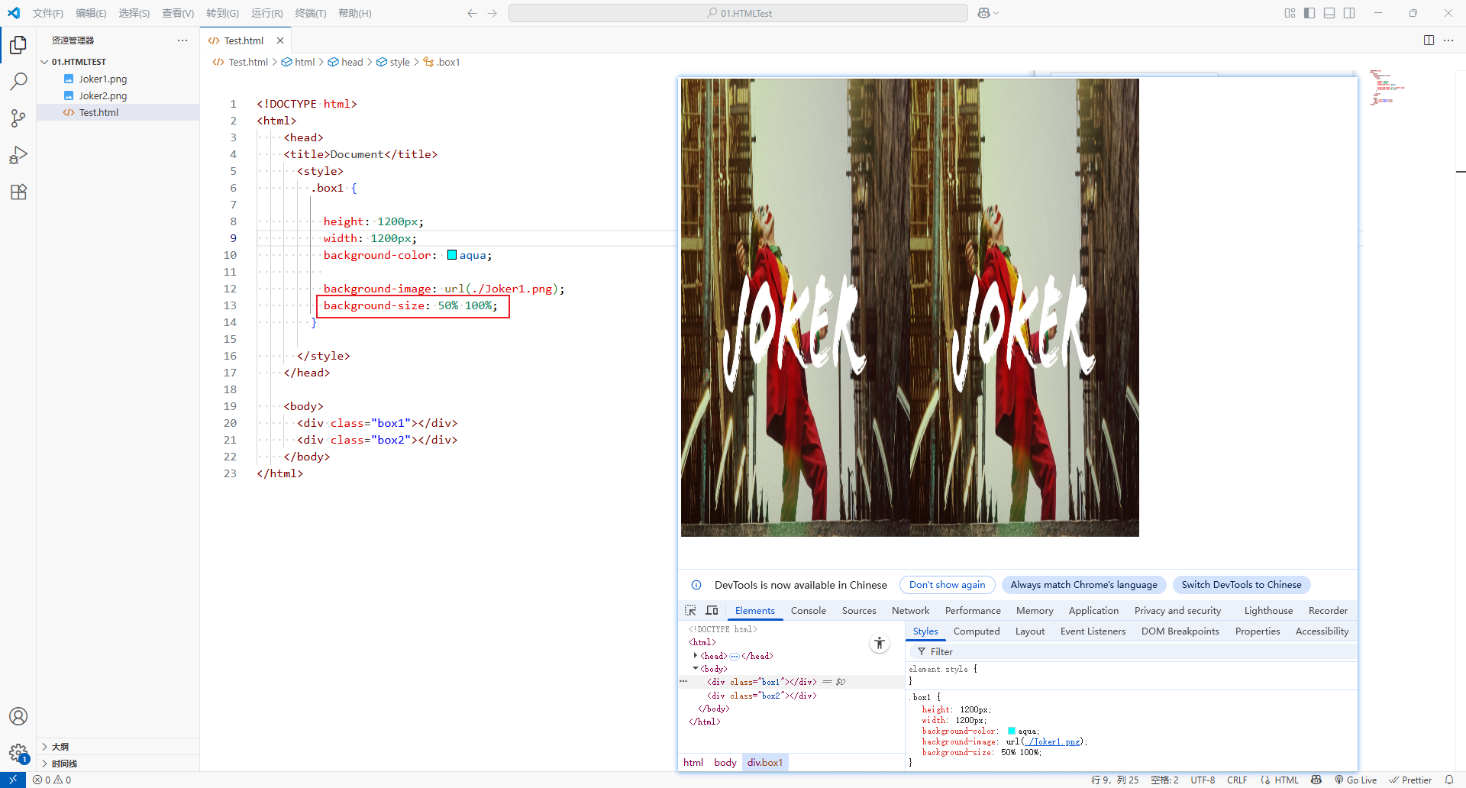
Task: Toggle Secondary Side Bar layout icon
Action: tap(1349, 13)
